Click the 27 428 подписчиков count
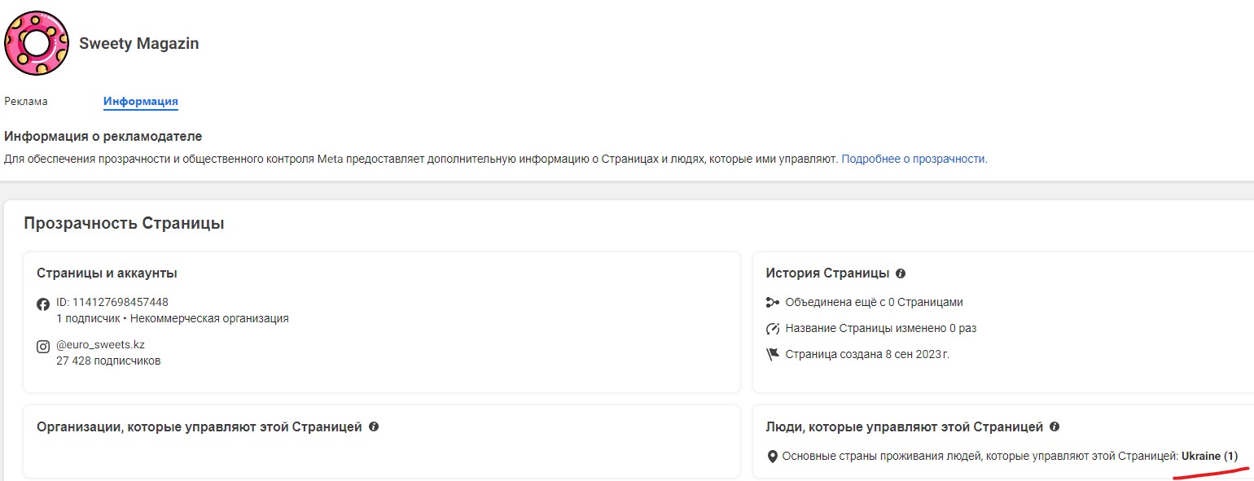The height and width of the screenshot is (481, 1254). pyautogui.click(x=108, y=361)
